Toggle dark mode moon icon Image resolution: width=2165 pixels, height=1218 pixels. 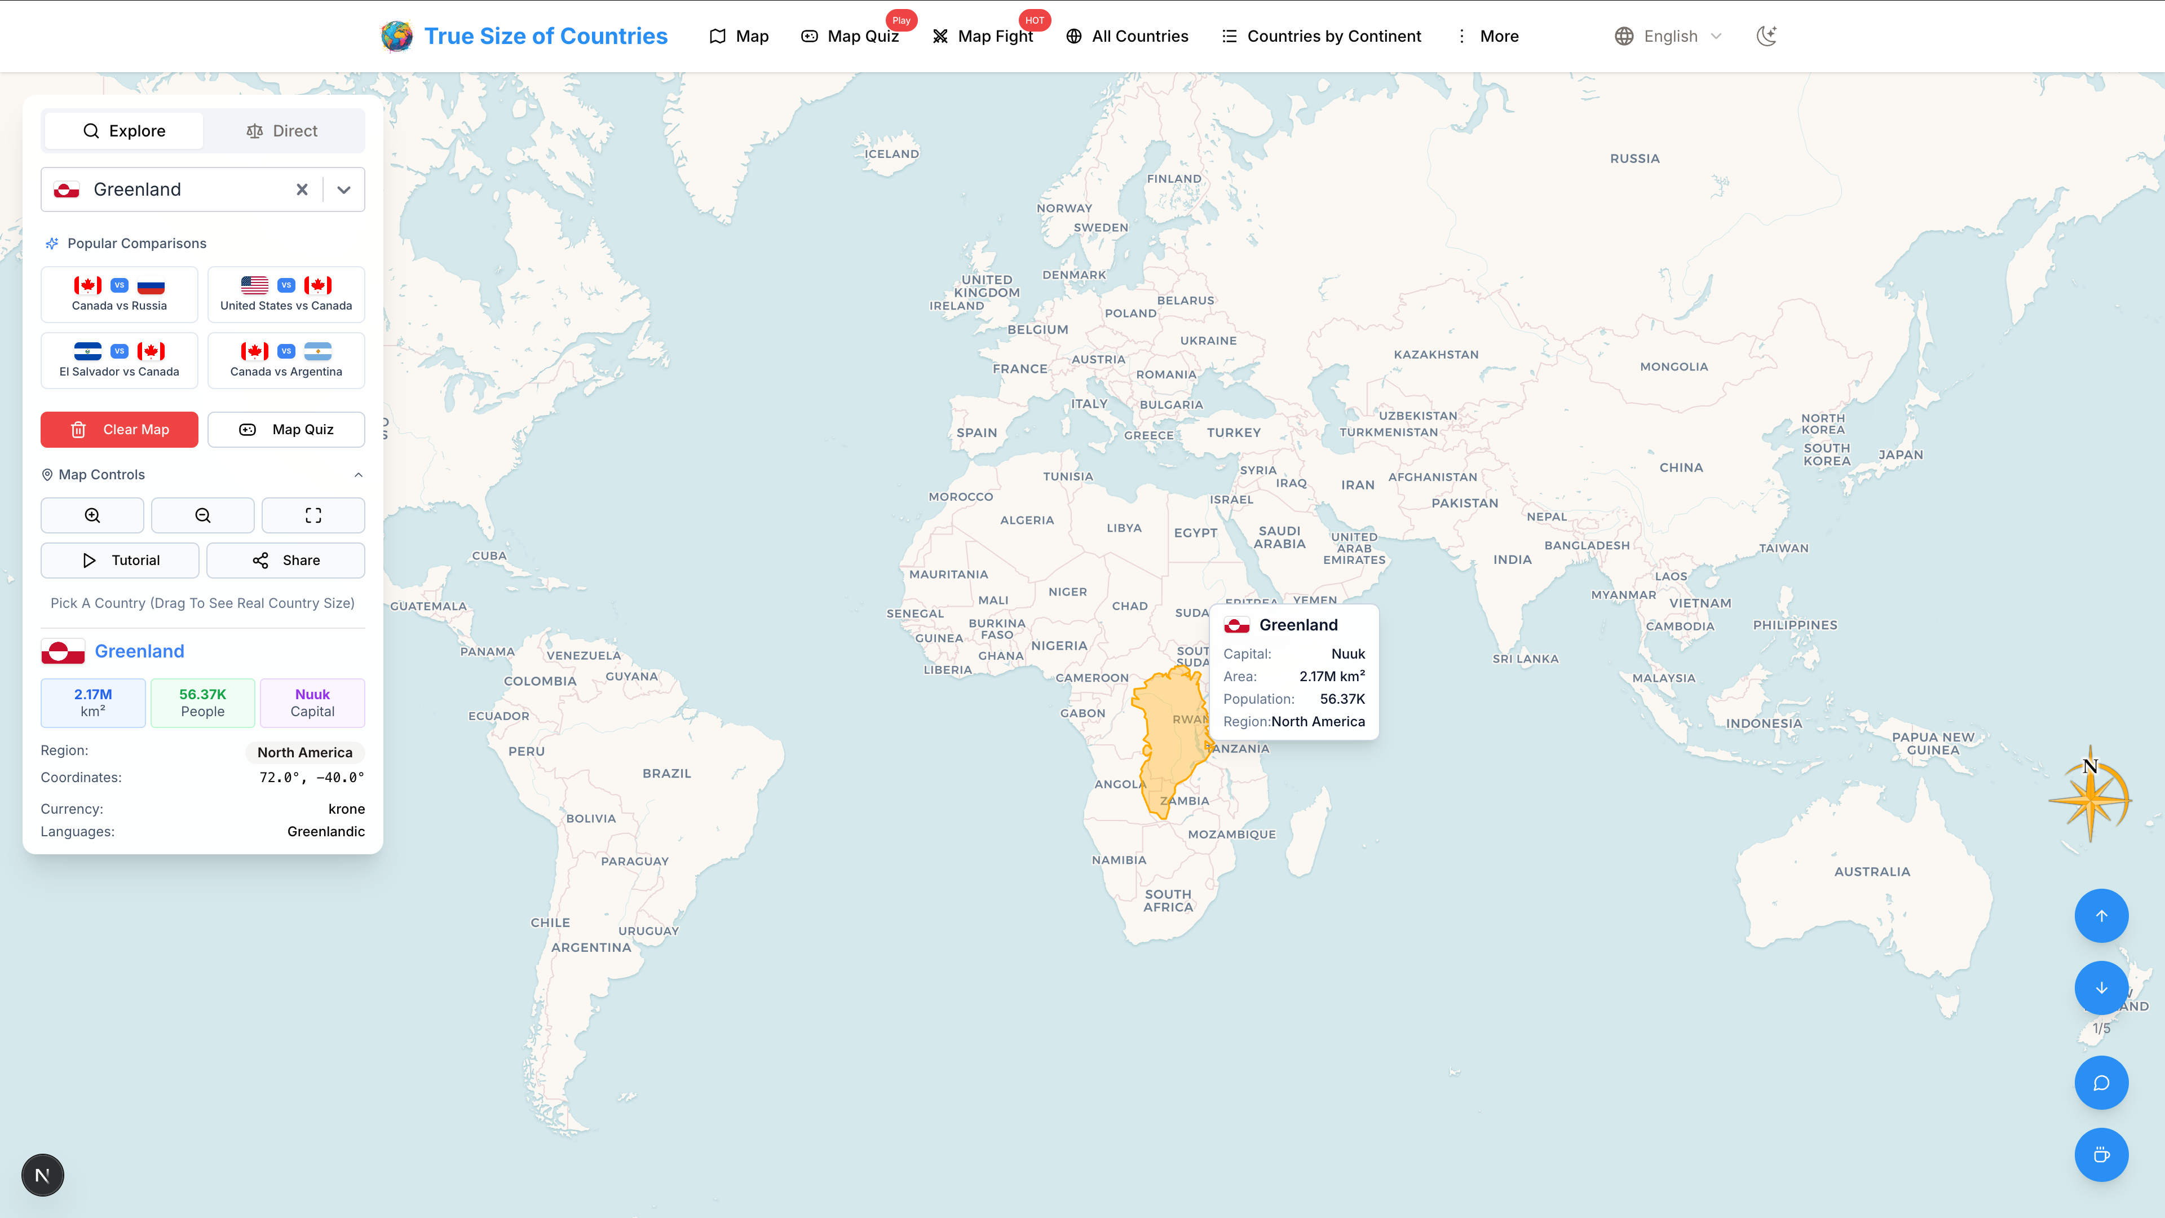point(1766,36)
